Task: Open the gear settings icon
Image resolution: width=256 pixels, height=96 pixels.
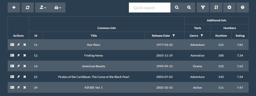Action: pyautogui.click(x=230, y=7)
